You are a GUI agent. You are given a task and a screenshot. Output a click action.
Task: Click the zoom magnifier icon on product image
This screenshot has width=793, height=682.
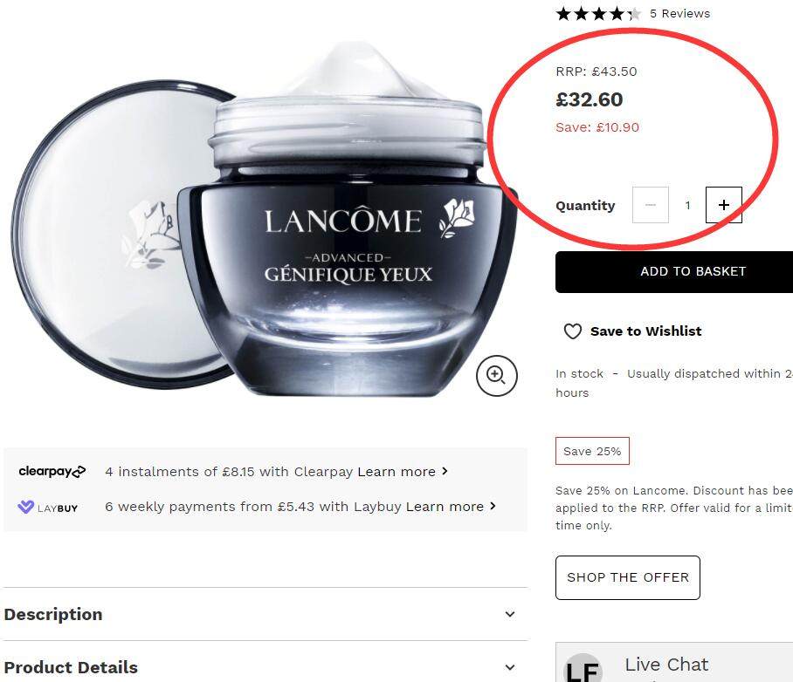(x=496, y=376)
